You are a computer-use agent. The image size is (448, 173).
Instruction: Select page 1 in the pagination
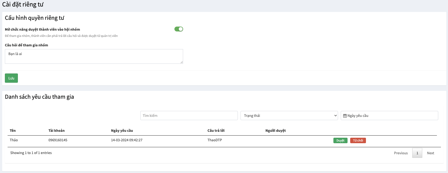417,153
